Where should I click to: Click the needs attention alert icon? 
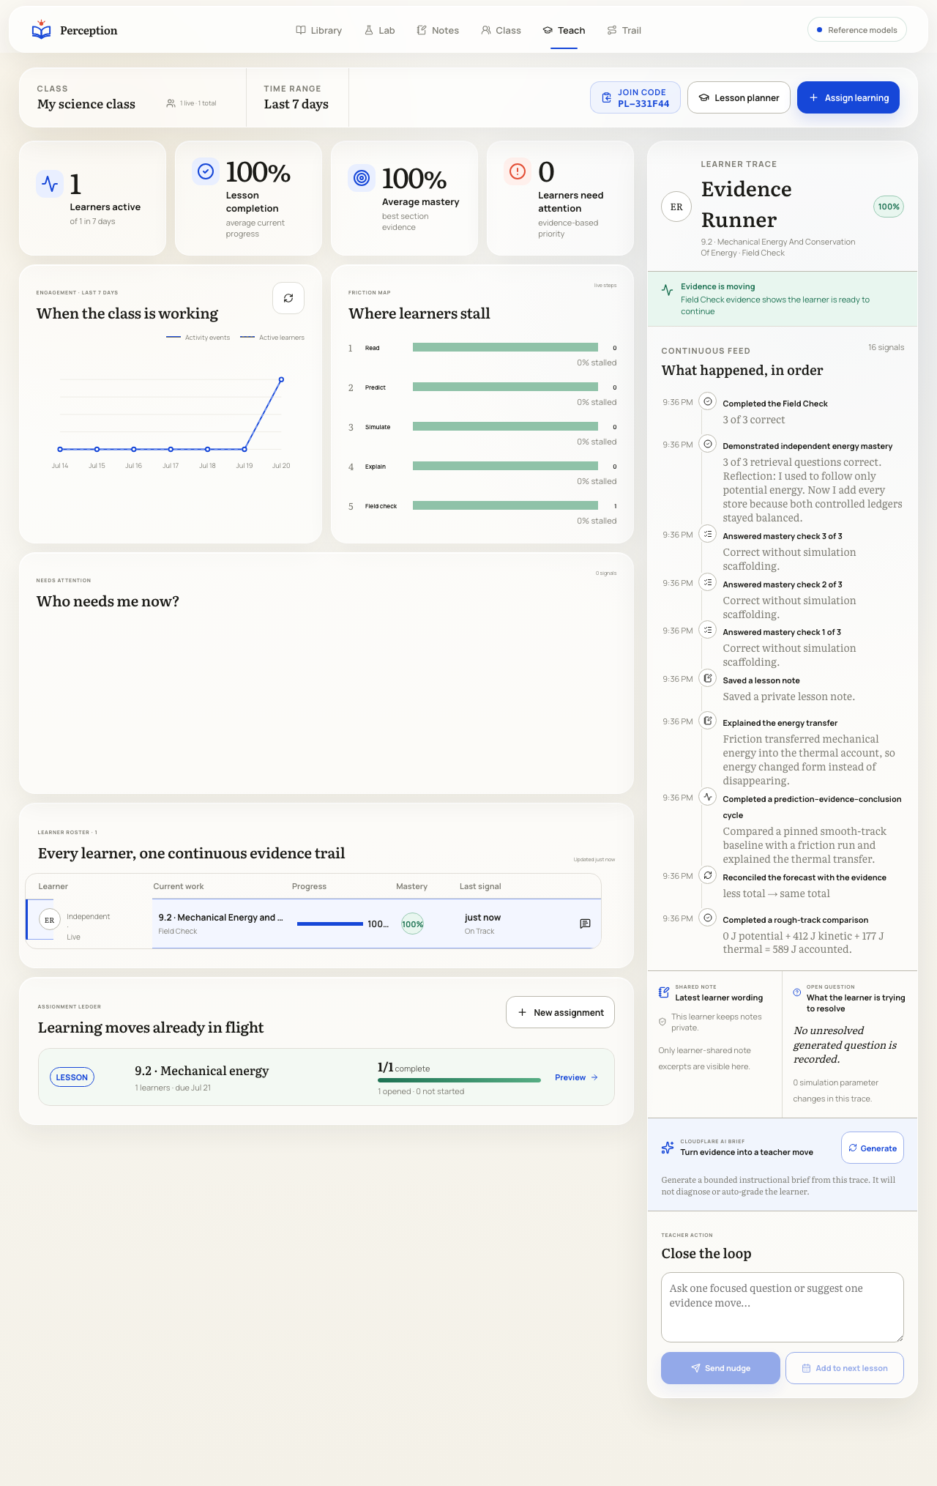(518, 171)
